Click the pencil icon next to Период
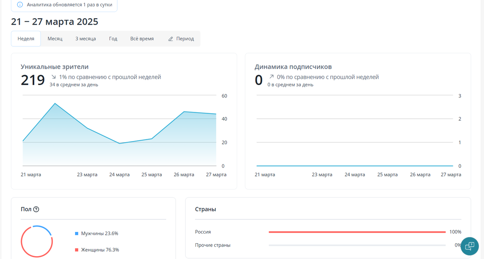484x259 pixels. coord(171,39)
